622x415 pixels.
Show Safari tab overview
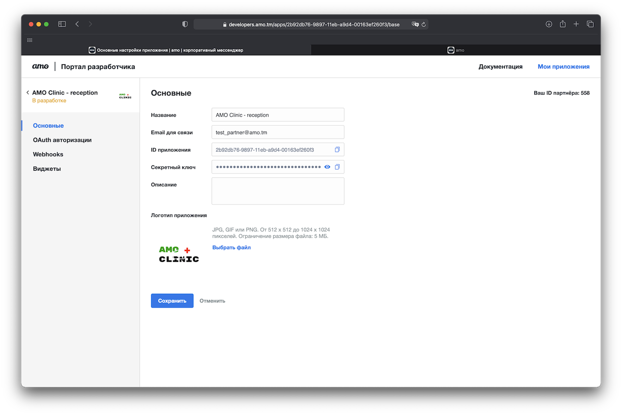point(590,24)
